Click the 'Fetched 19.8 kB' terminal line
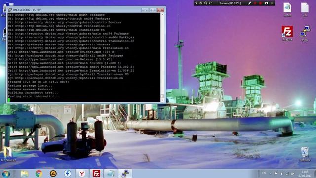Screen dimensions: 316x178 pyautogui.click(x=39, y=82)
